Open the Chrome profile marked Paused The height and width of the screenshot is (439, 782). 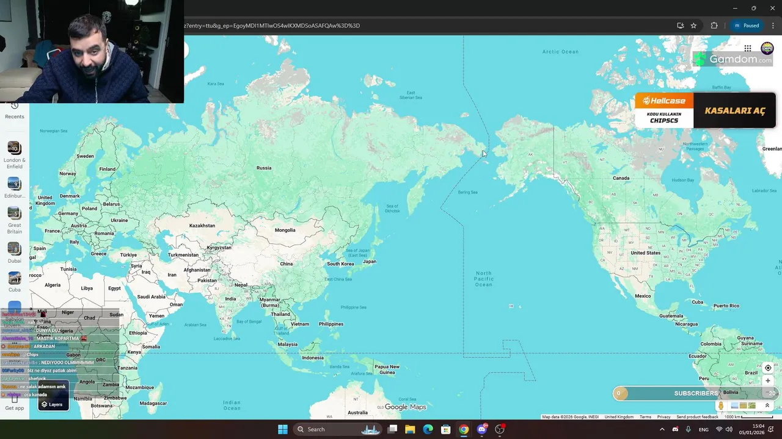pyautogui.click(x=747, y=26)
